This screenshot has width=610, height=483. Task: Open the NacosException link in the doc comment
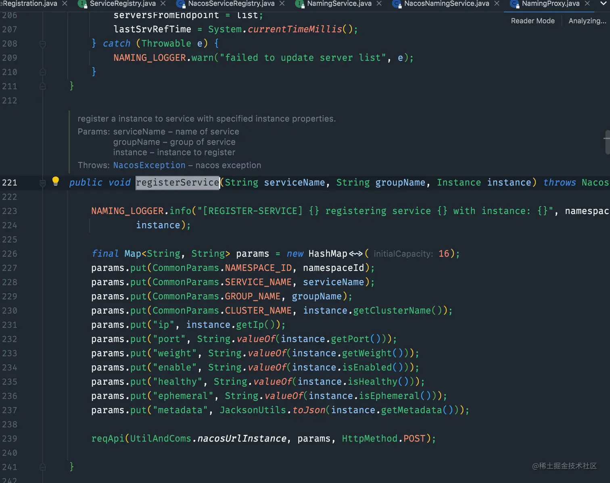(x=149, y=165)
